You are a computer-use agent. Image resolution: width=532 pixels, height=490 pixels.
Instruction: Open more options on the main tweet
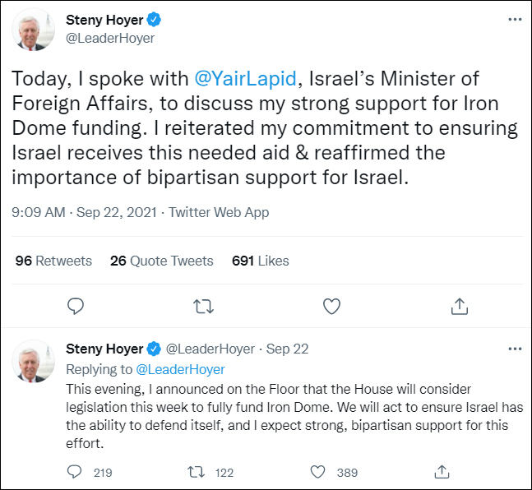(x=515, y=20)
